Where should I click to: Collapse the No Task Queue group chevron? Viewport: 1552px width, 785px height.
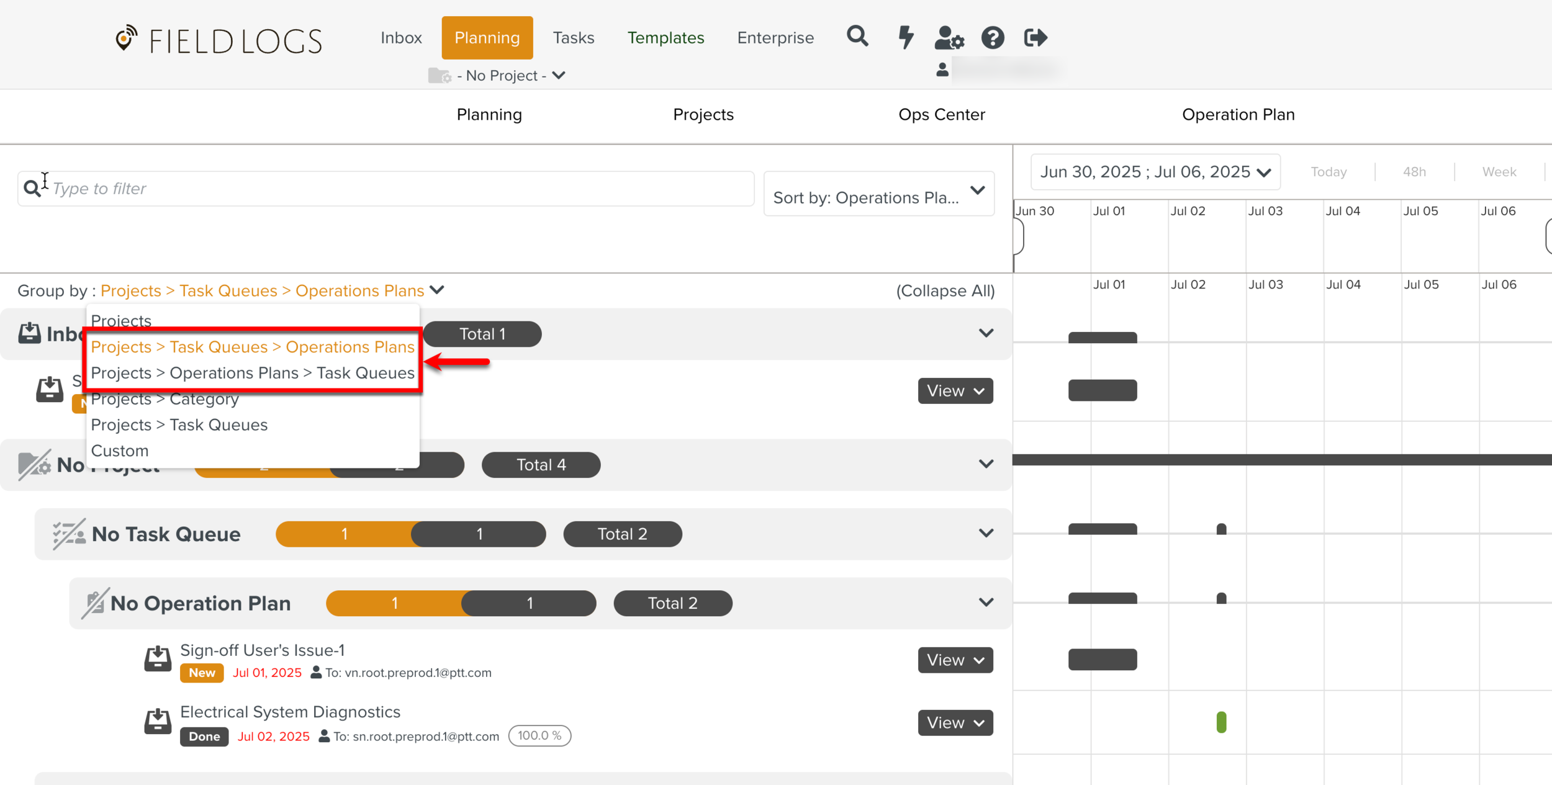pos(986,533)
